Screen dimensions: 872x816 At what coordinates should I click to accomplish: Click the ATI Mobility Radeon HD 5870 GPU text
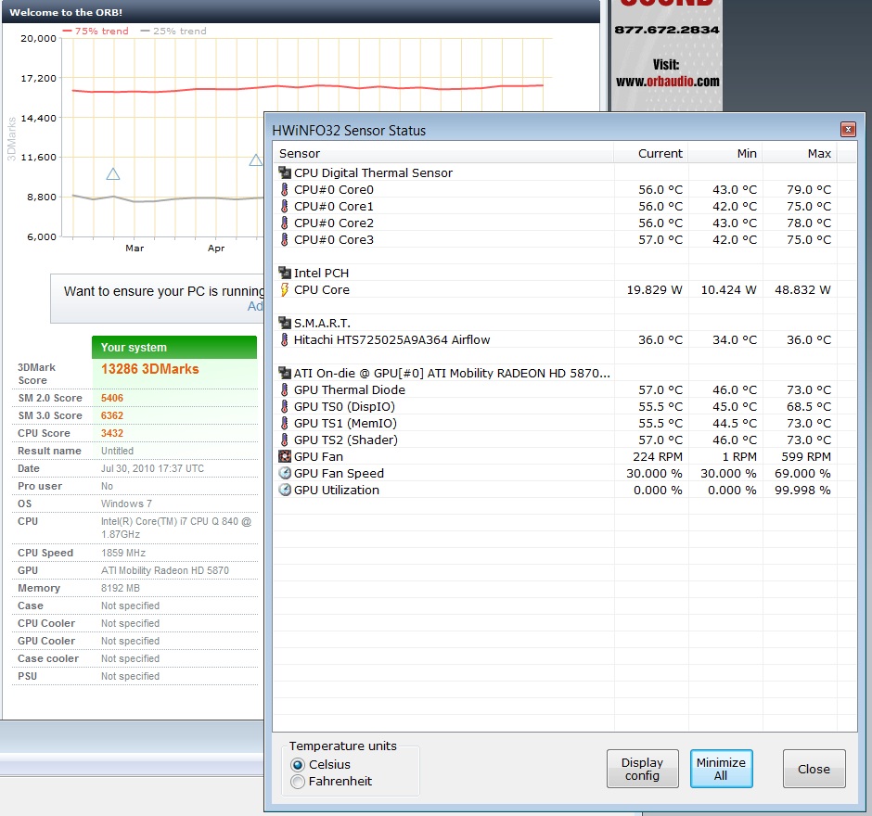click(x=164, y=570)
